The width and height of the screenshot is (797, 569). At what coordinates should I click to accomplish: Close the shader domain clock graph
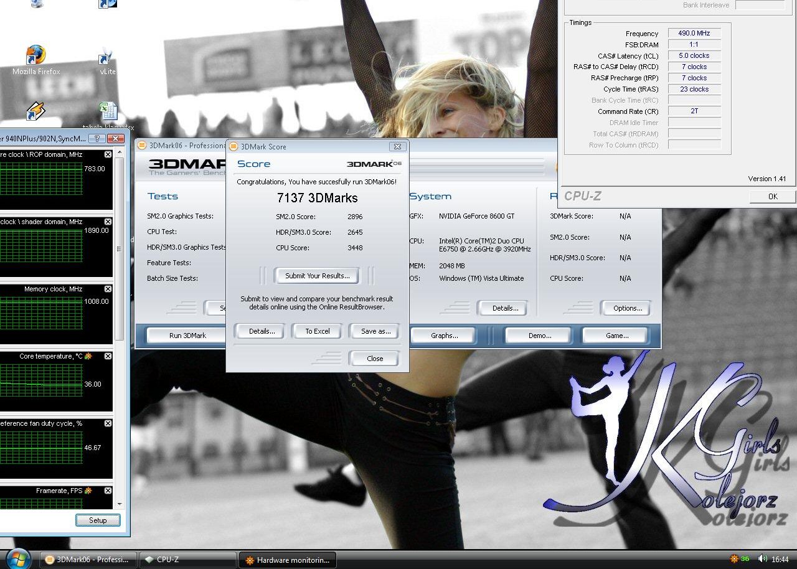click(108, 222)
